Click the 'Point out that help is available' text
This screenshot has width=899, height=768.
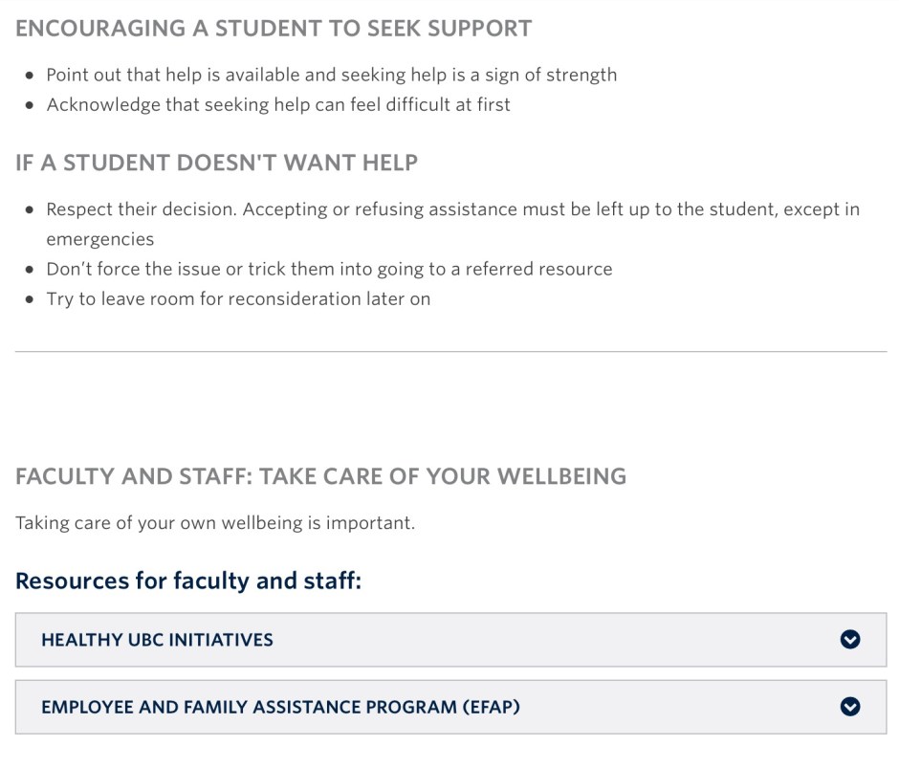(331, 75)
